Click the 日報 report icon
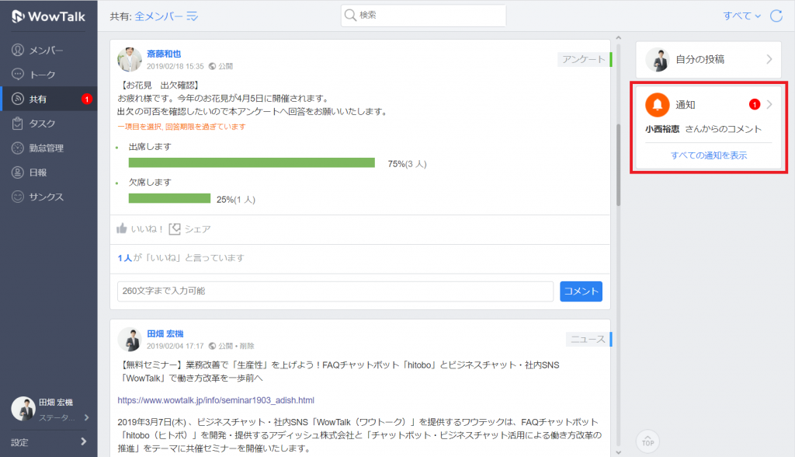 (x=18, y=172)
